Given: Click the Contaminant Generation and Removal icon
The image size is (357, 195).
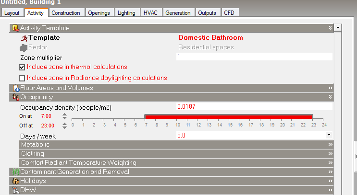Looking at the screenshot, I should (x=16, y=172).
